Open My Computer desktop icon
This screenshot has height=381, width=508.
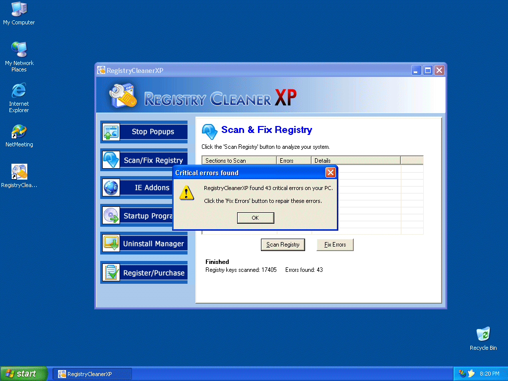19,9
